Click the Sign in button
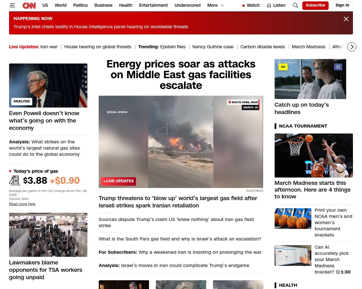This screenshot has height=289, width=362. pos(342,5)
